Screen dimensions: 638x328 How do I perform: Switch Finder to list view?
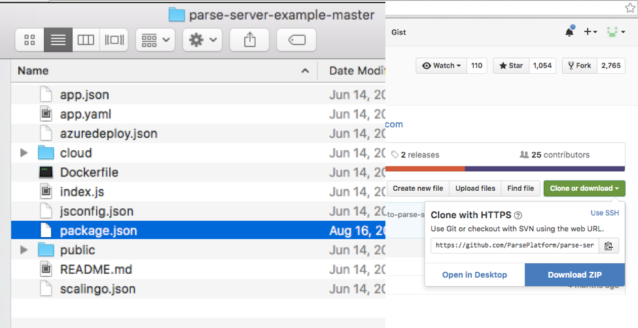click(58, 40)
